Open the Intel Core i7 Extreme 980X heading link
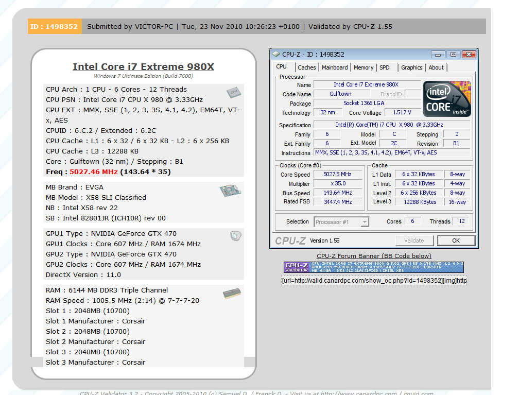Screen dimensions: 519x395 143,66
